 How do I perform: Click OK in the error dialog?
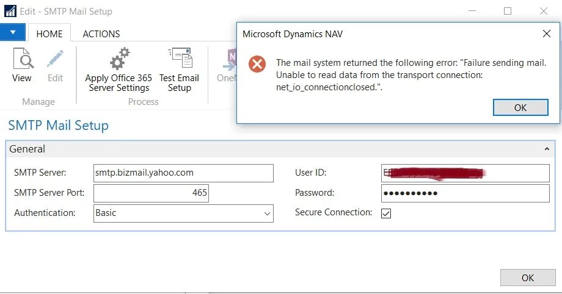pyautogui.click(x=520, y=107)
